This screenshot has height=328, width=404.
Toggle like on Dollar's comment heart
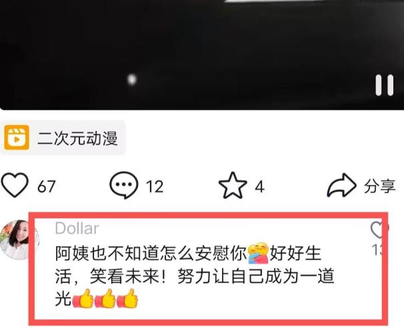pos(379,230)
